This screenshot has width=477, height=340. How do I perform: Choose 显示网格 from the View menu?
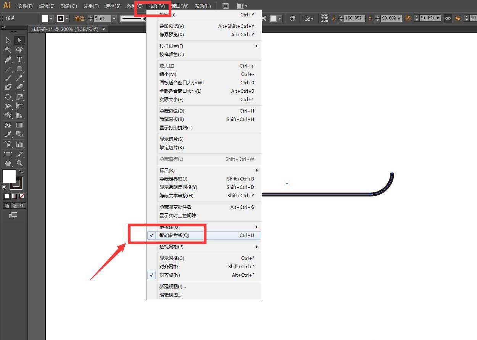tap(169, 258)
